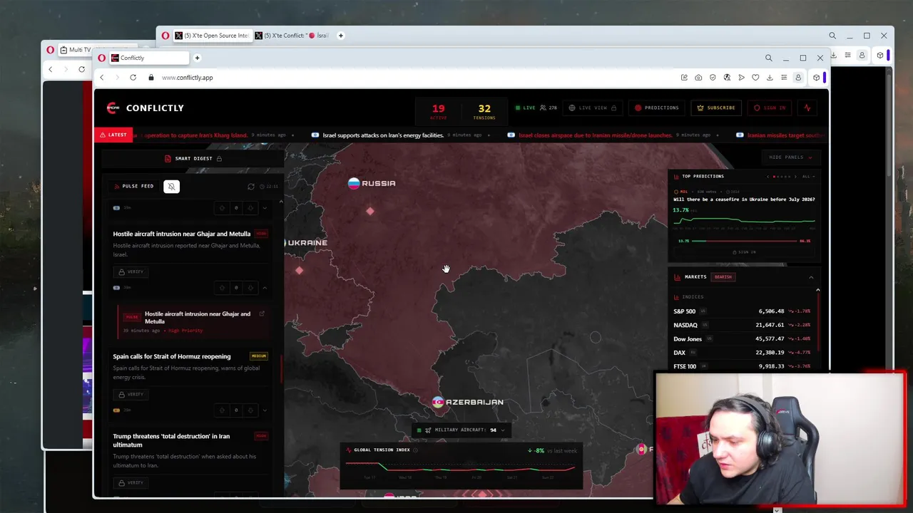Open 'Trump threatens total destruction' headline
Viewport: 913px width, 513px height.
pyautogui.click(x=171, y=440)
